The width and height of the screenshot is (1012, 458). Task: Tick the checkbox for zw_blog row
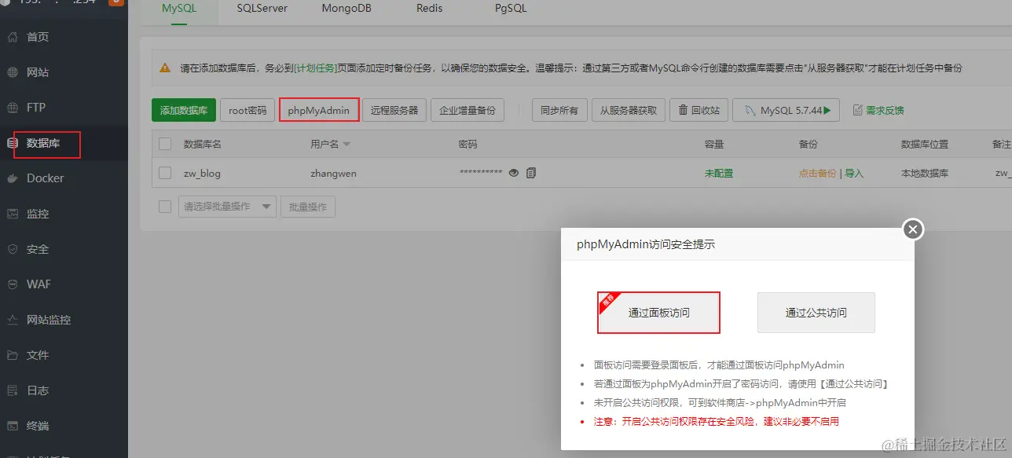pos(165,173)
